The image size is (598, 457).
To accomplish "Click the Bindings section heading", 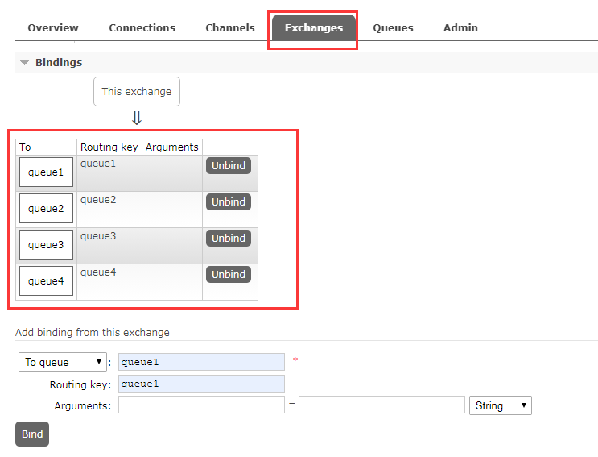I will click(59, 63).
